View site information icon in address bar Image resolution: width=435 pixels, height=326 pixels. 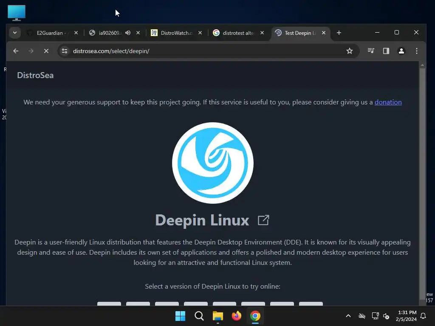(x=65, y=51)
